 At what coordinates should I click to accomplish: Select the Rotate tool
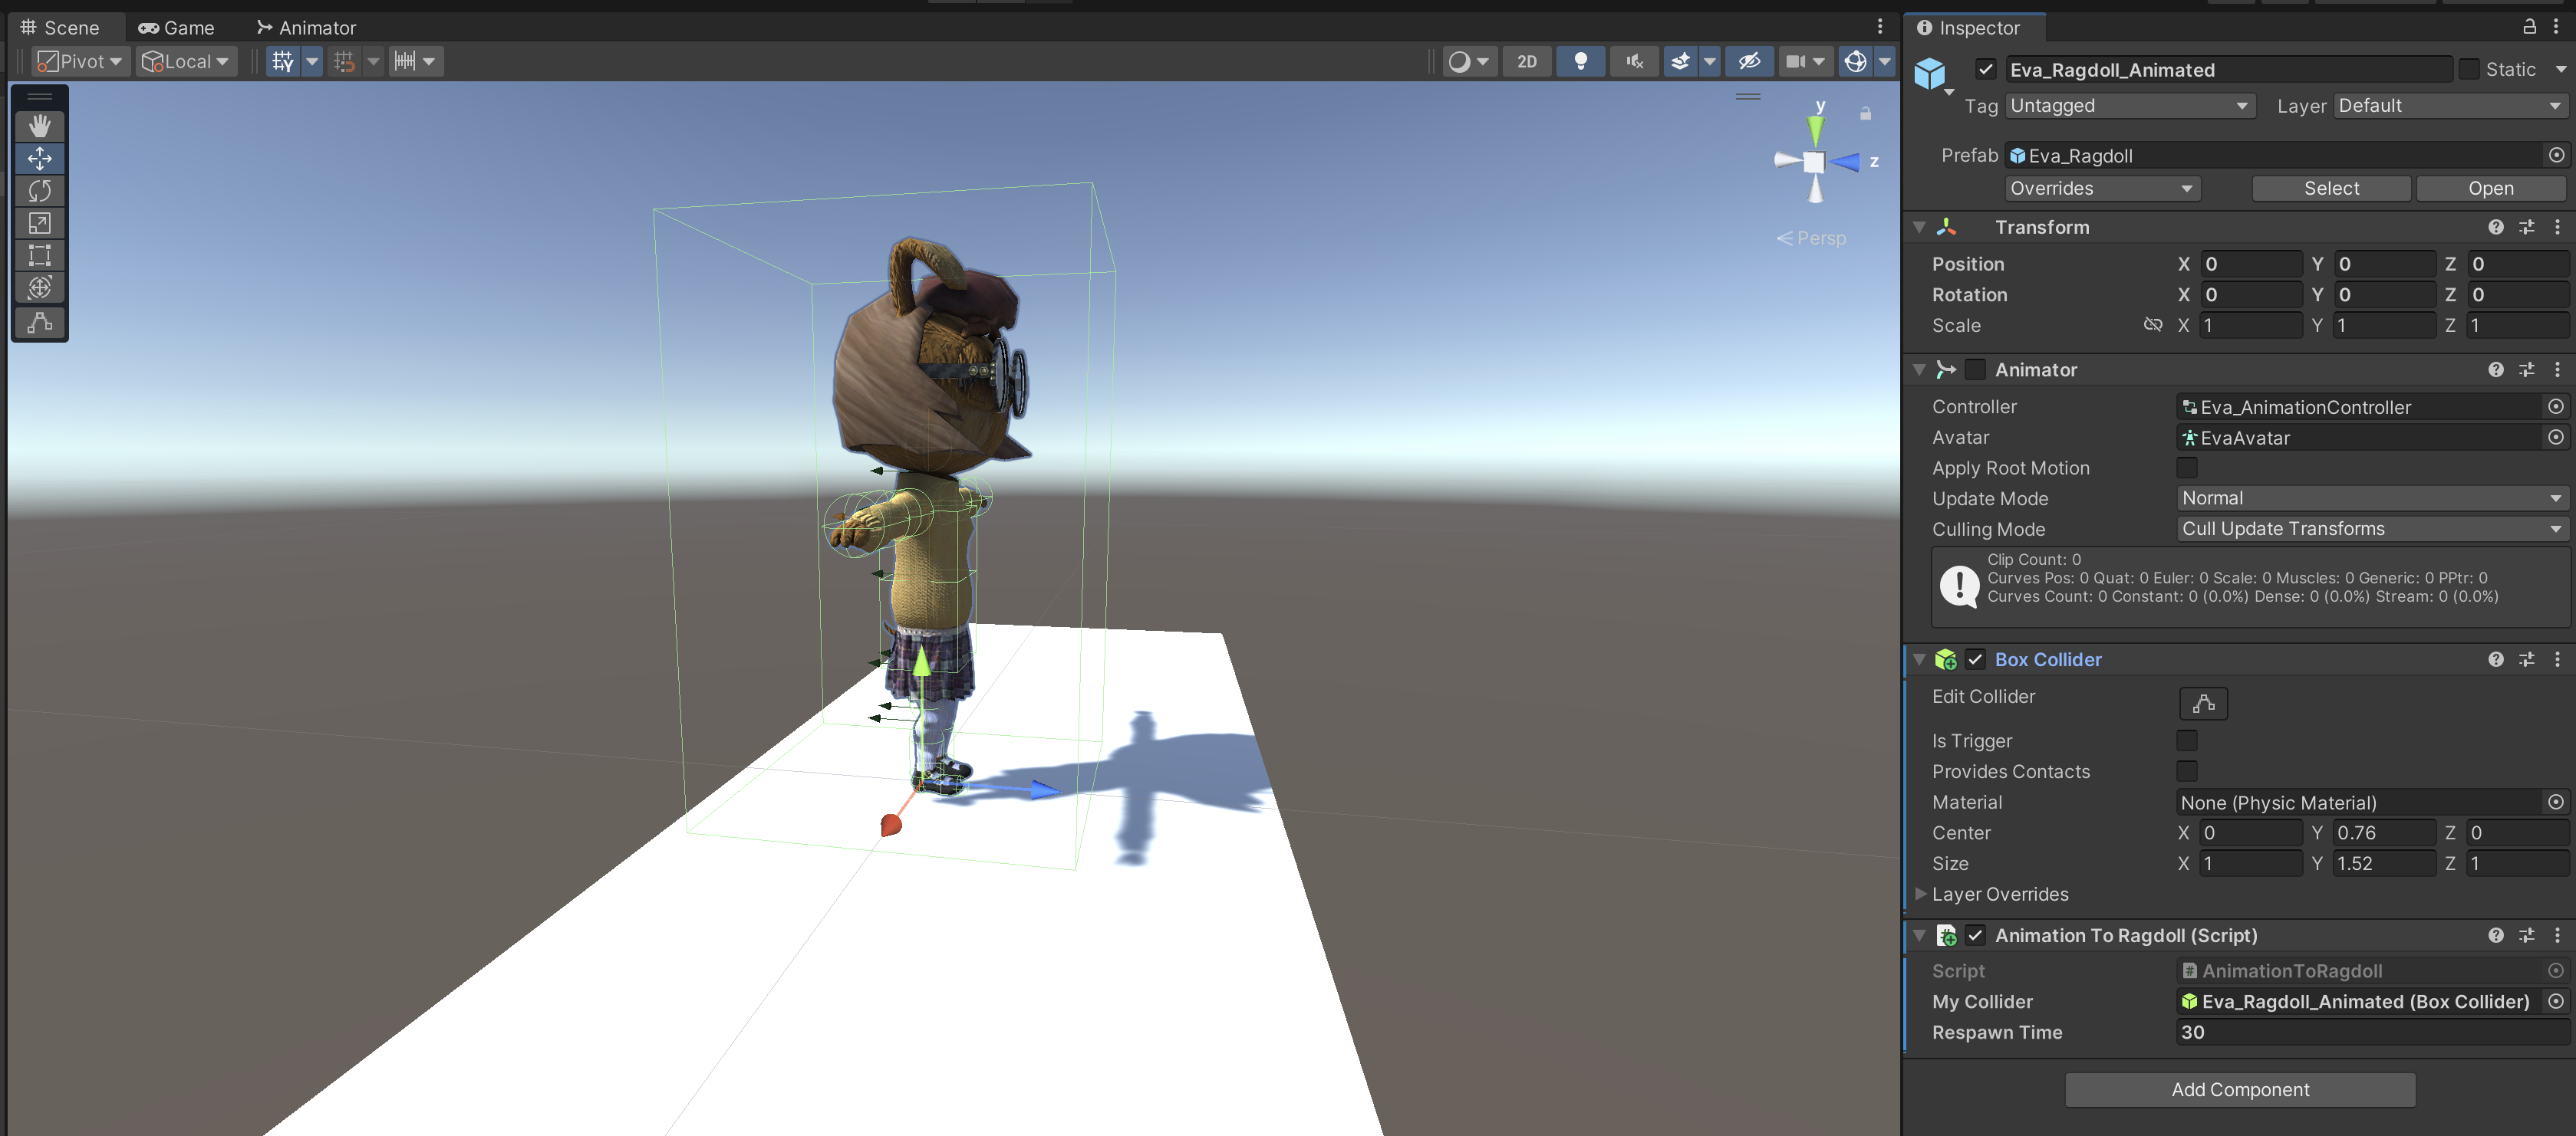click(x=40, y=191)
